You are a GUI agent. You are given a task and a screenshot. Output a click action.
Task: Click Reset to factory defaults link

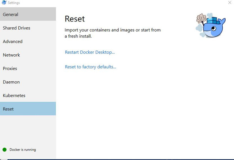point(90,67)
